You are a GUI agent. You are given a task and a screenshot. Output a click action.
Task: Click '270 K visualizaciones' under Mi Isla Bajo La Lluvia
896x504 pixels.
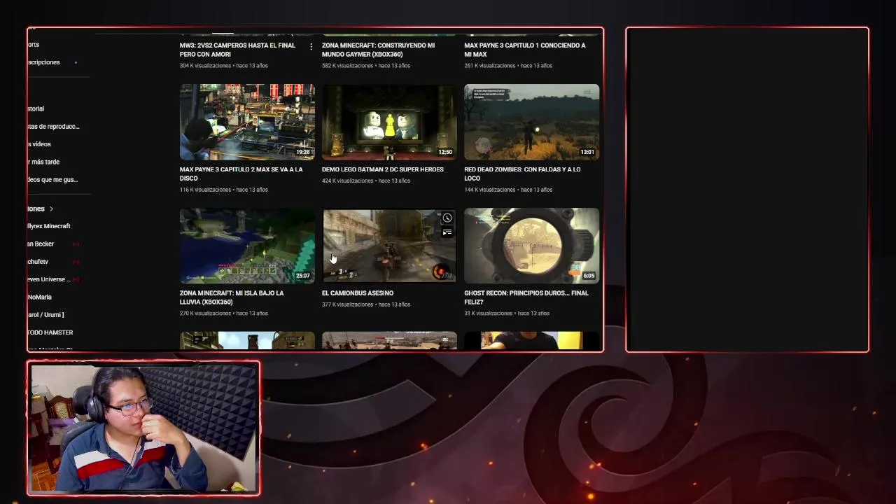pyautogui.click(x=205, y=314)
